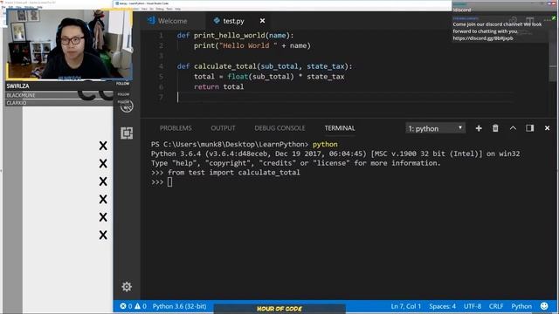Place cursor on empty line 7
Viewport: 559px width, 314px height.
[345, 97]
